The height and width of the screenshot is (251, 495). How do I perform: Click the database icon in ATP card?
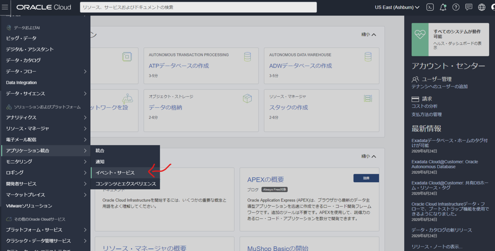pos(247,56)
